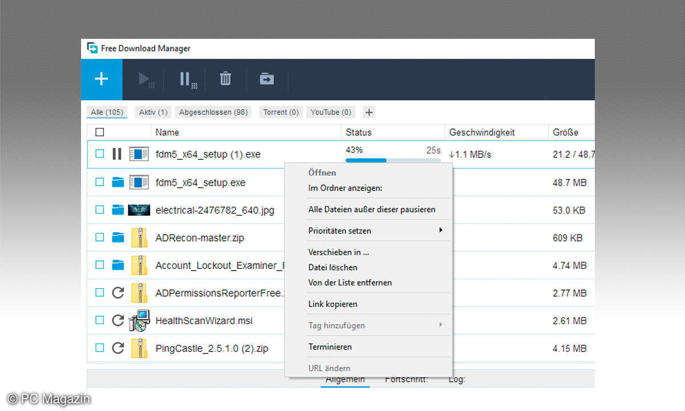Check the Account_Lockout_Examiner checkbox
The image size is (685, 411).
click(100, 265)
